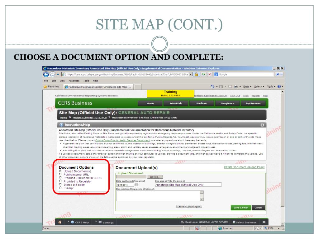Open the Help menu in menu bar

(x=95, y=81)
